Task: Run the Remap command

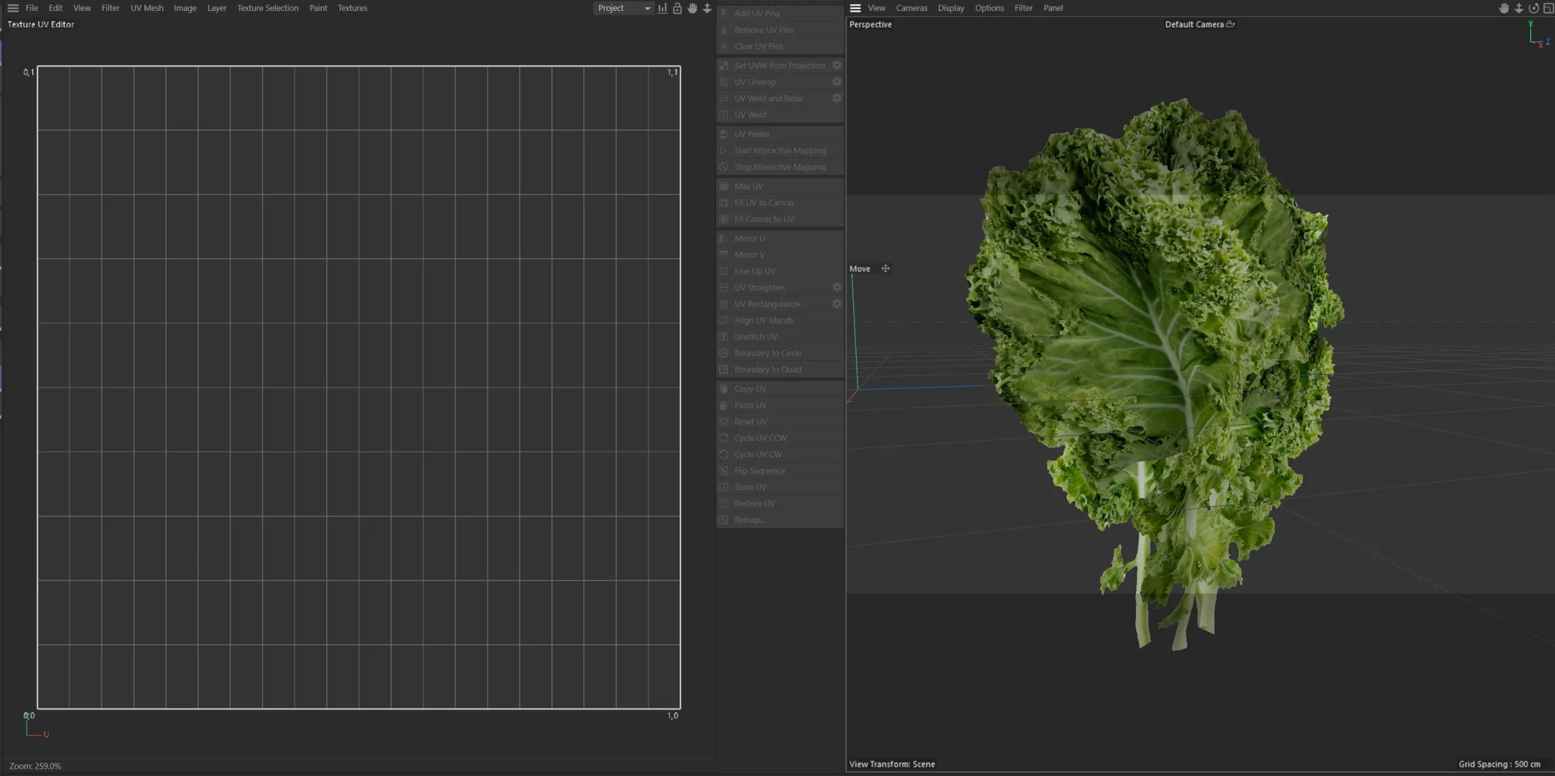Action: point(749,519)
